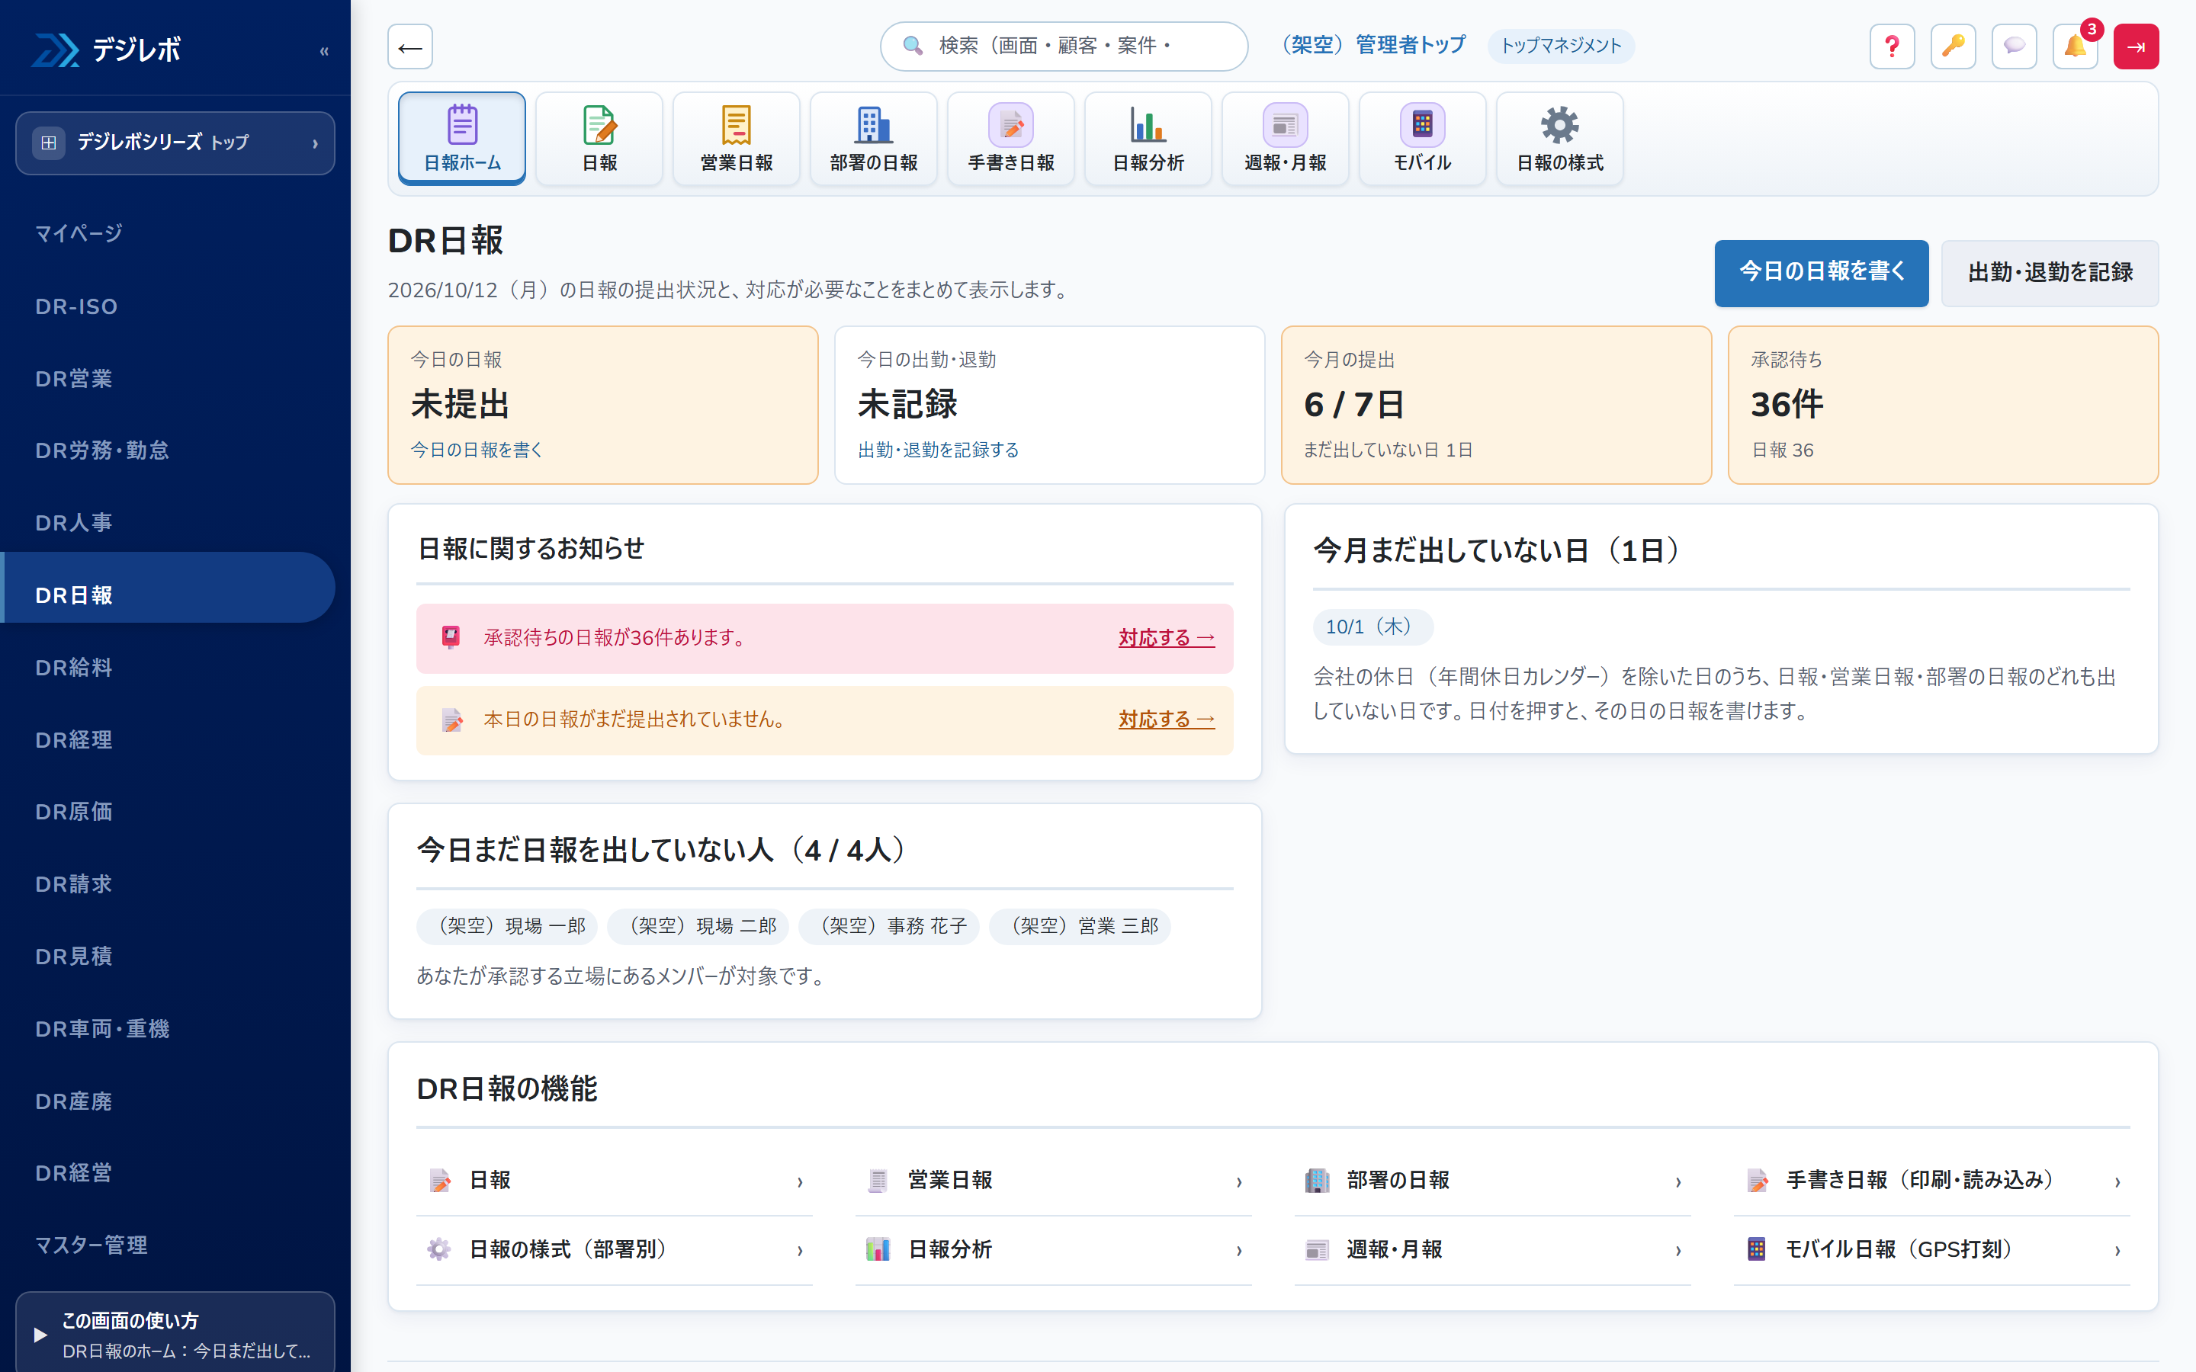Open notifications bell with badge 3
This screenshot has height=1372, width=2196.
(x=2076, y=46)
